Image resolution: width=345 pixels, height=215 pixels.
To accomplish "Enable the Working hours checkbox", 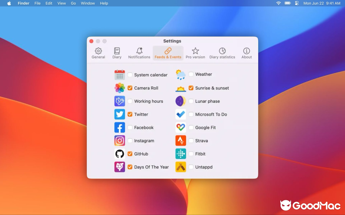I will [130, 101].
